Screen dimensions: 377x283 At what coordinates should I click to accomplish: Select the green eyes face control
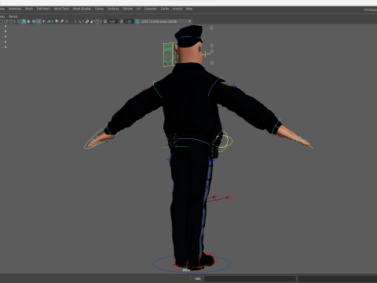(168, 49)
